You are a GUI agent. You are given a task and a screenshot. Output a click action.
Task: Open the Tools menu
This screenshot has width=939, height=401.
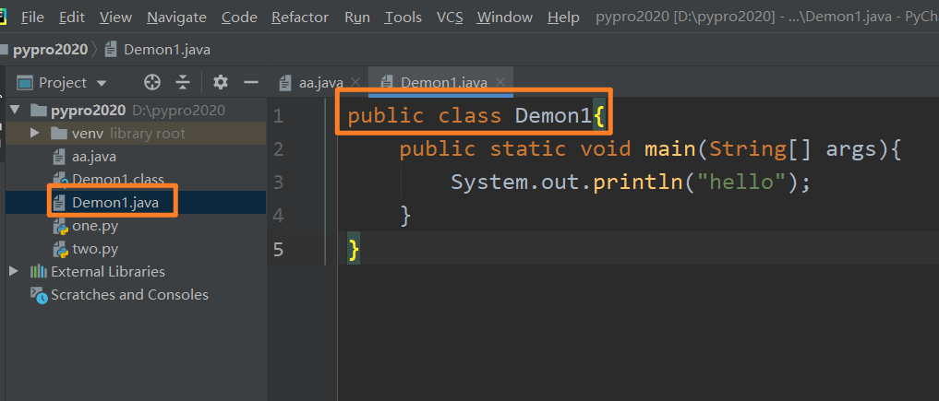(403, 18)
